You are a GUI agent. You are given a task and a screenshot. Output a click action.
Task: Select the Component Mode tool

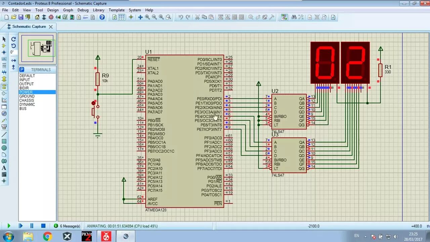(x=4, y=46)
